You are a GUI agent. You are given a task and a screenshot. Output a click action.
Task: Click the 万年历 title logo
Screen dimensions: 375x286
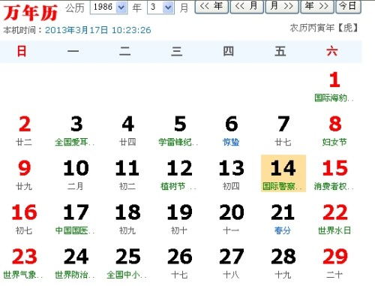pyautogui.click(x=31, y=13)
